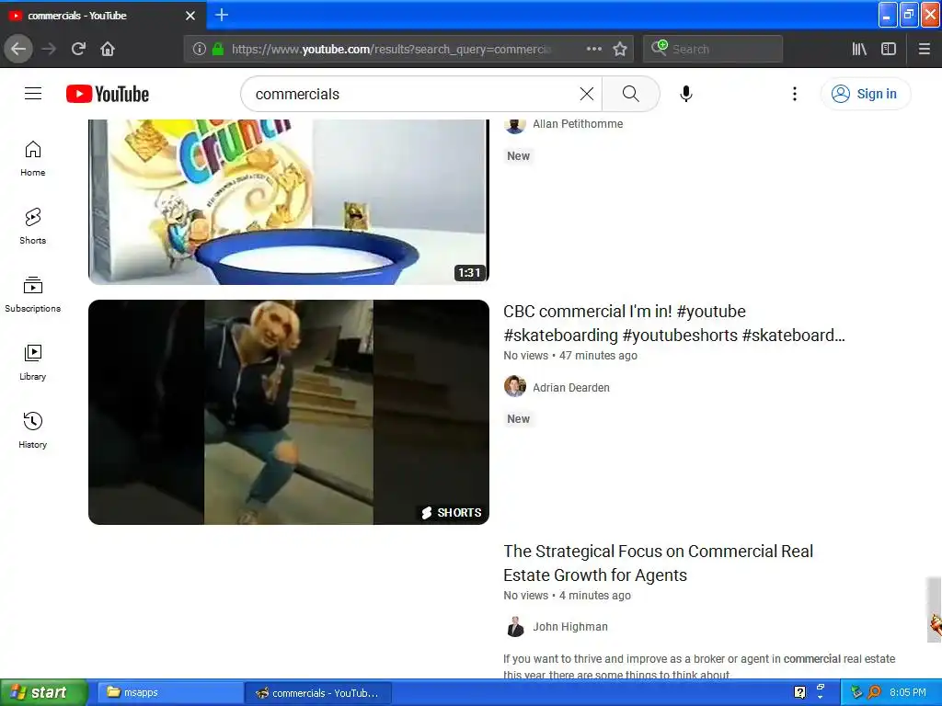Focus the browser Search box

(713, 49)
